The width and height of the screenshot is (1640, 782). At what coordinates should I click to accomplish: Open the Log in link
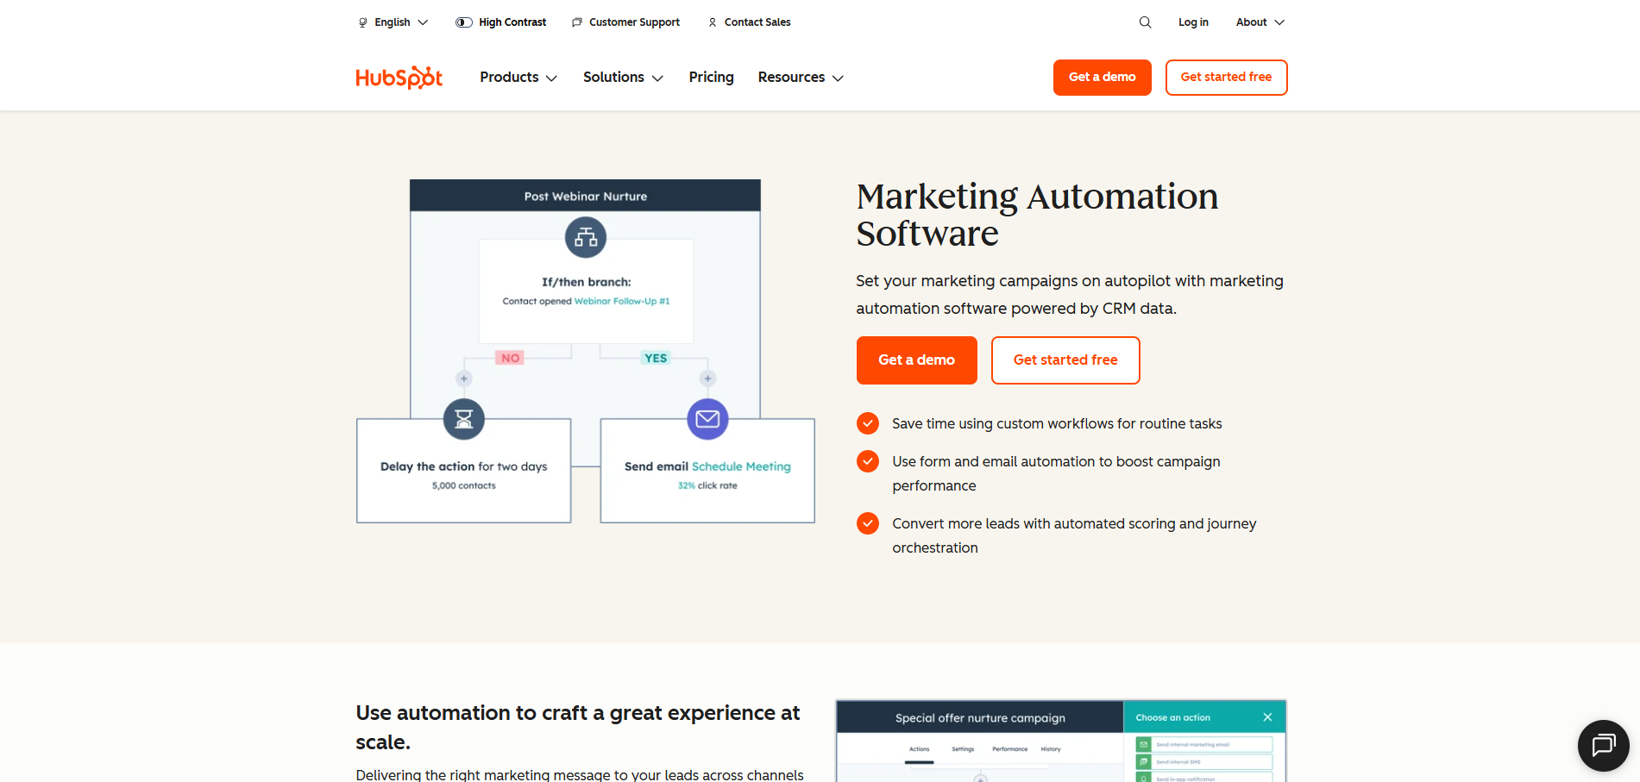[1193, 22]
